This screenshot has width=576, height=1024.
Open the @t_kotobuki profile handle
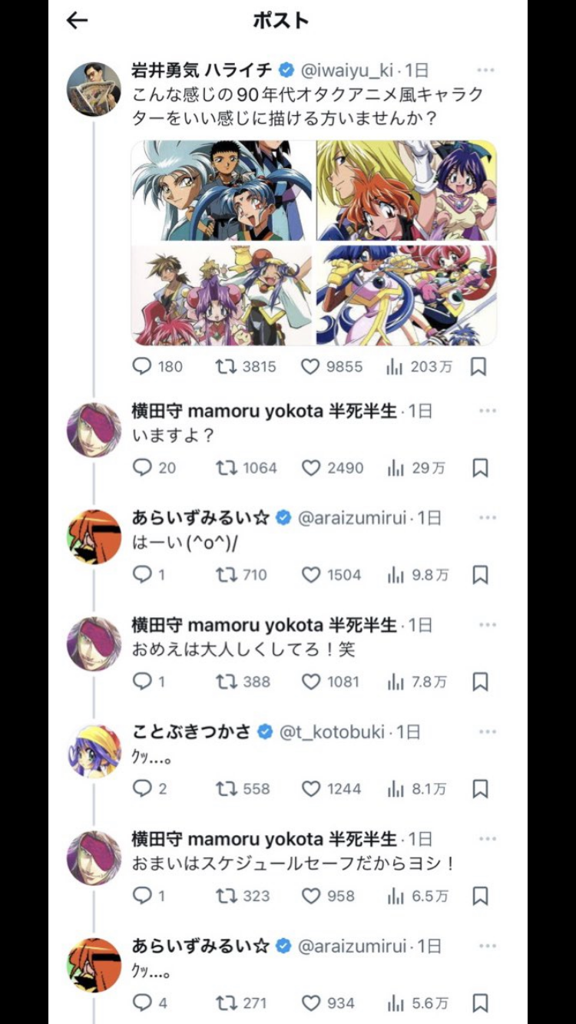(x=332, y=732)
